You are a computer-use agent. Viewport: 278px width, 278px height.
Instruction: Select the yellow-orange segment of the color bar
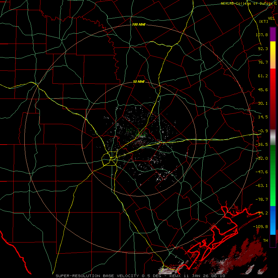[273, 55]
